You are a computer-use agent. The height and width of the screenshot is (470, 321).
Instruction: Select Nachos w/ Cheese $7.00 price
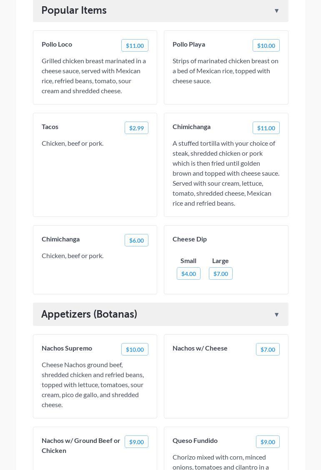tap(268, 349)
